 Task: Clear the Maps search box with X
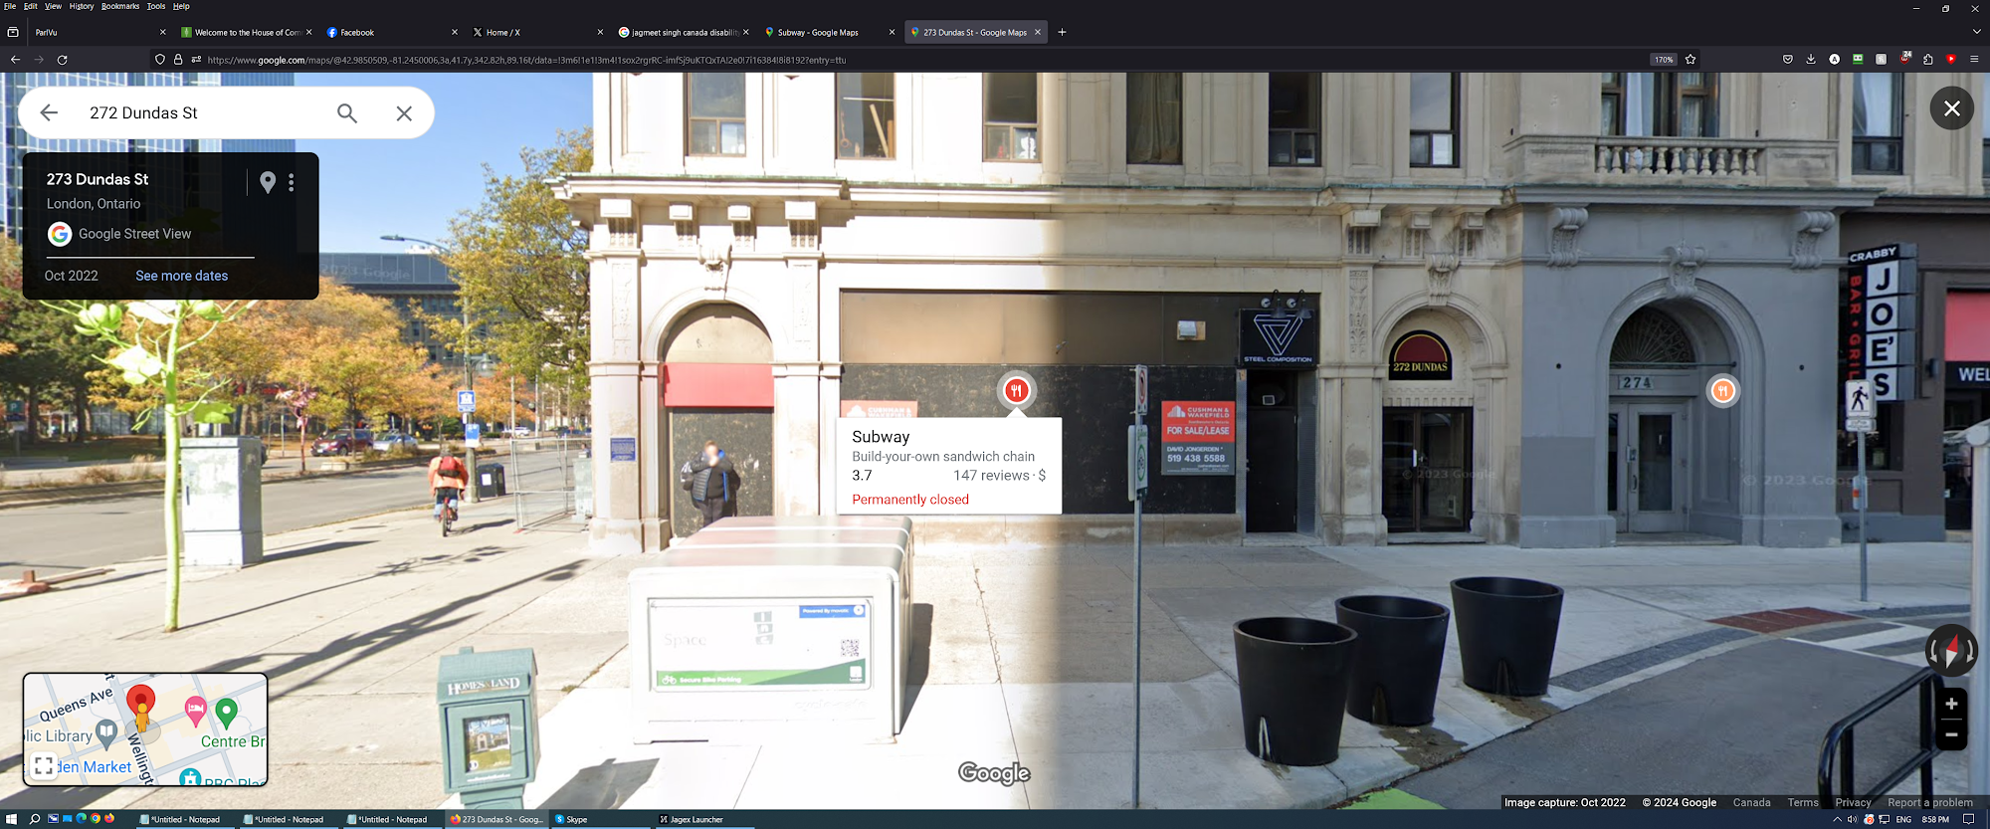(x=404, y=113)
